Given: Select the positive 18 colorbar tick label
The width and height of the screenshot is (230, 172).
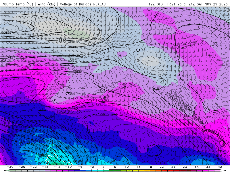Looking at the screenshot, I should point(150,167).
